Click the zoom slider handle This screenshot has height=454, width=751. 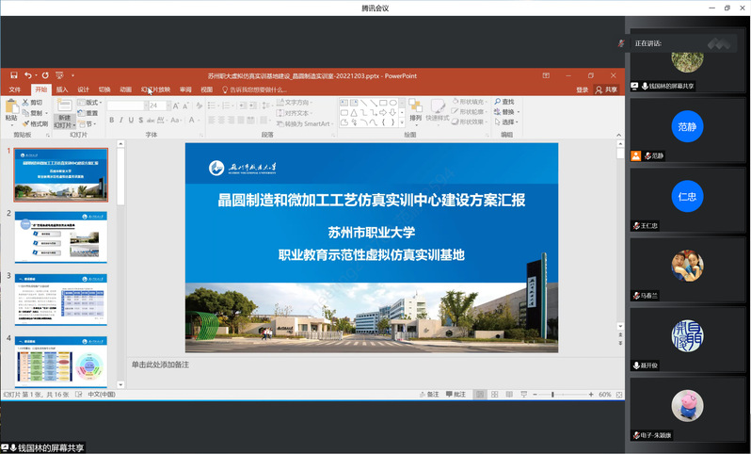pos(552,395)
